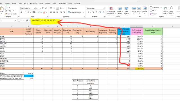
Task: Click the Delete cells icon
Action: tap(139, 8)
